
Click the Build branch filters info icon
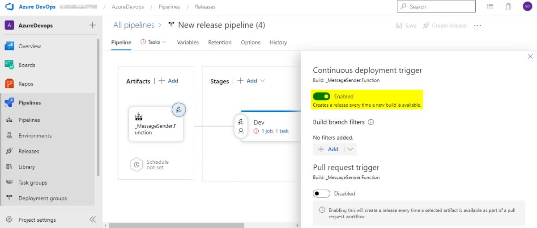click(x=371, y=122)
